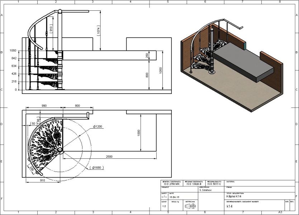The image size is (299, 215).
Task: Click the projection method symbol in title block
Action: pyautogui.click(x=190, y=206)
